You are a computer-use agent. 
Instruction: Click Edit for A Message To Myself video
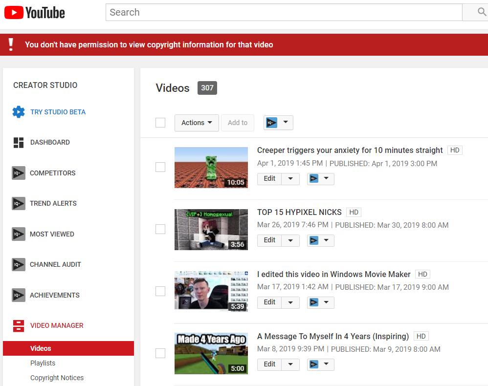pos(269,364)
